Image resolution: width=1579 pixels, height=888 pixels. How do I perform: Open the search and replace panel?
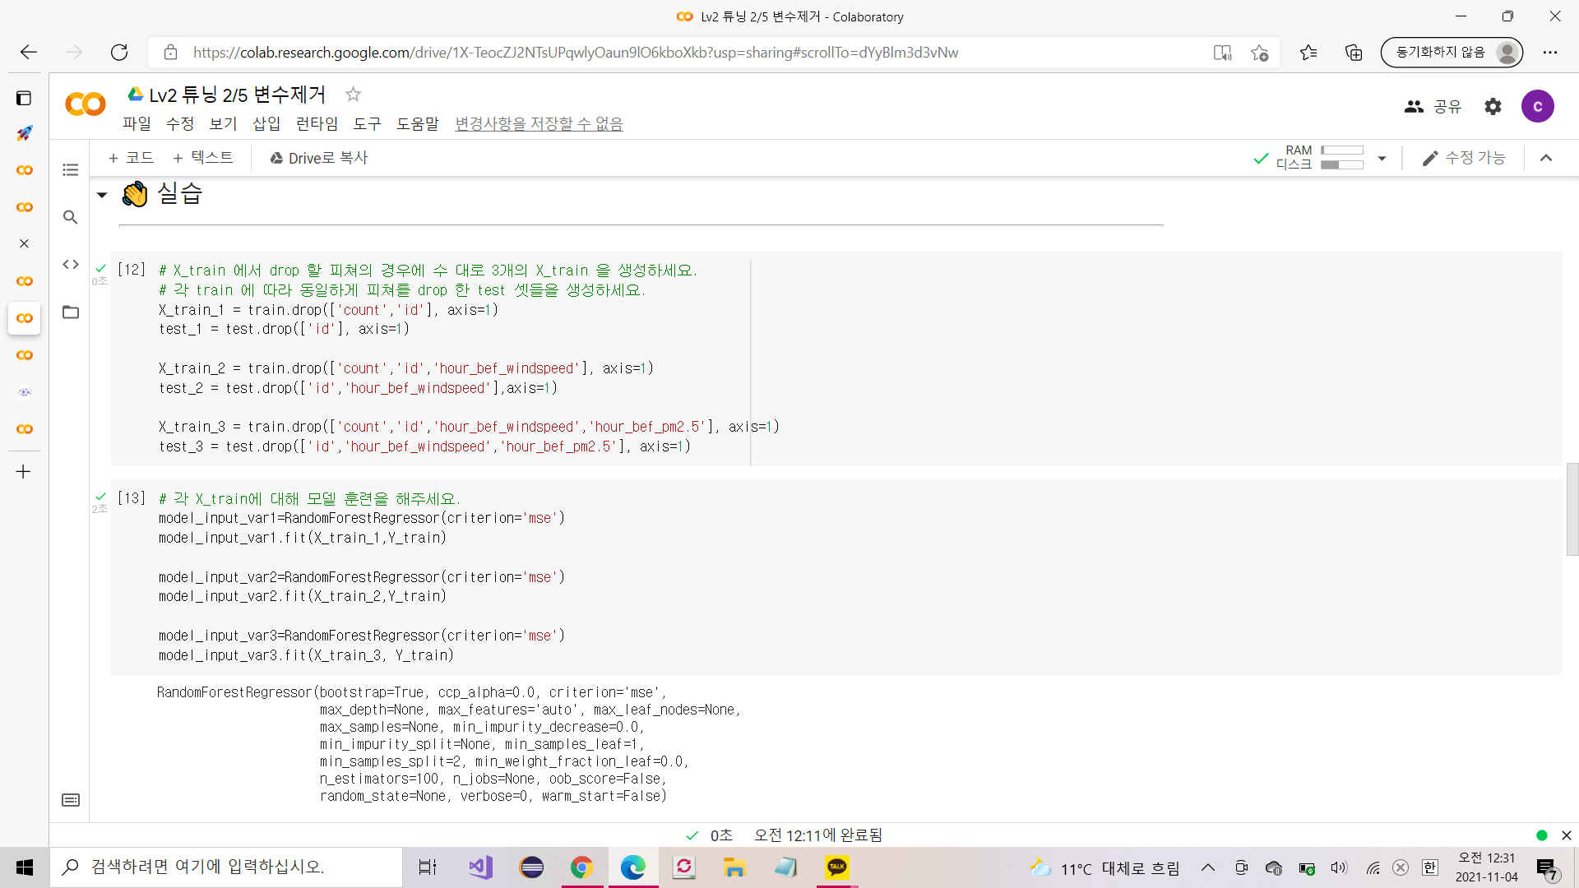pyautogui.click(x=71, y=217)
